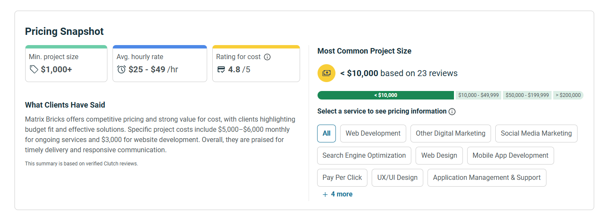
Task: Click the dark green < $10,000 bar segment
Action: pos(385,95)
